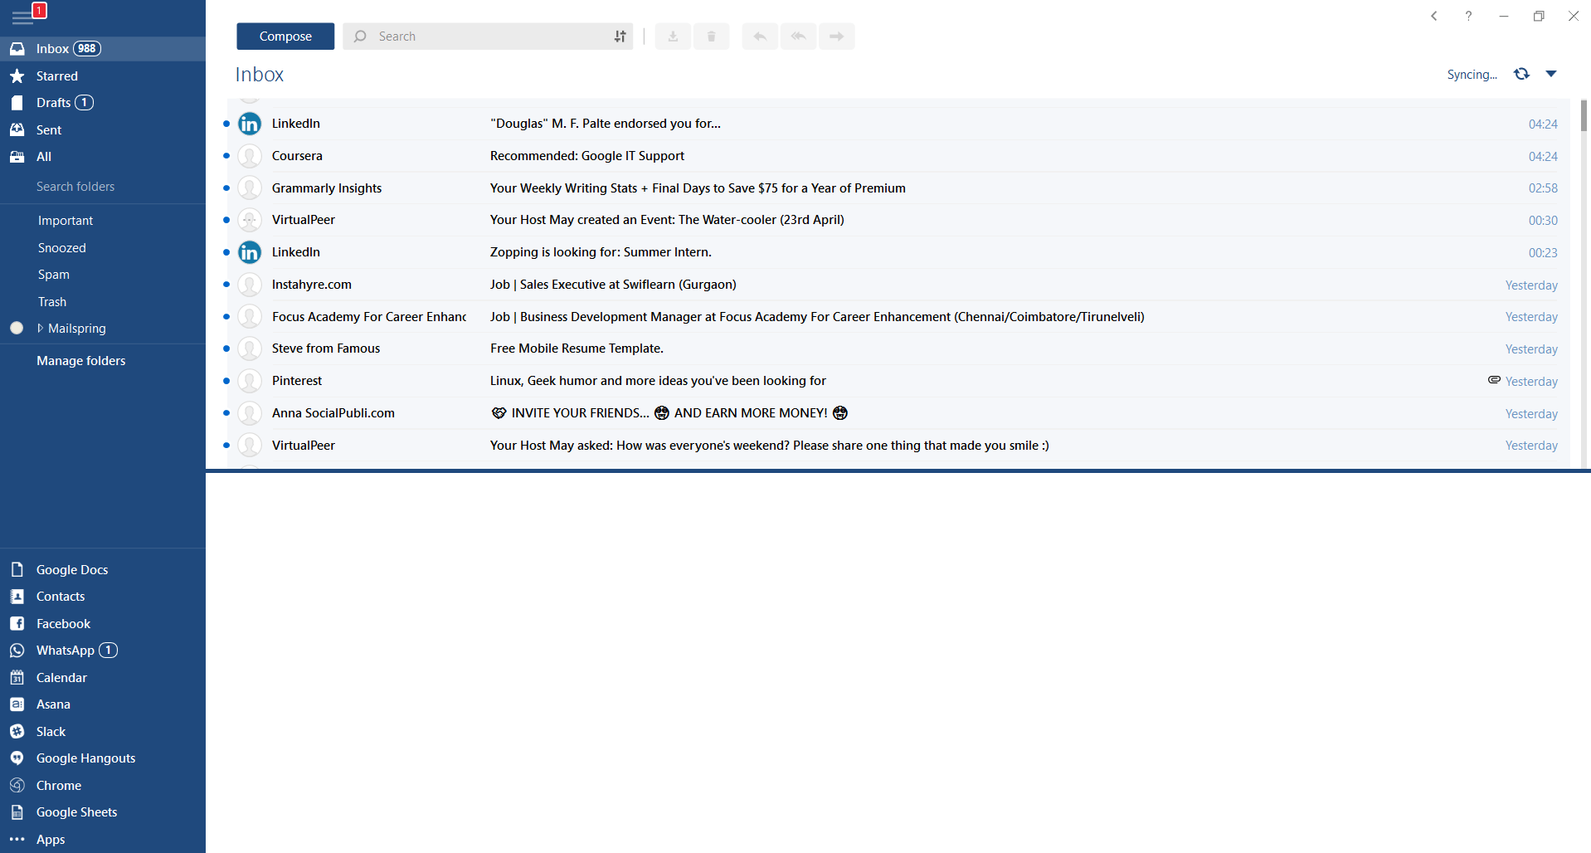Viewport: 1591px width, 853px height.
Task: Open the WhatsApp app icon
Action: 17,651
